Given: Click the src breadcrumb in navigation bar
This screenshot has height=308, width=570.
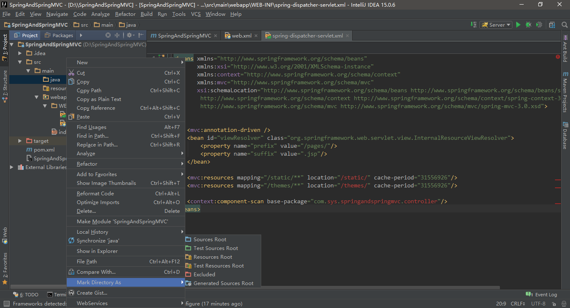Looking at the screenshot, I should 81,25.
